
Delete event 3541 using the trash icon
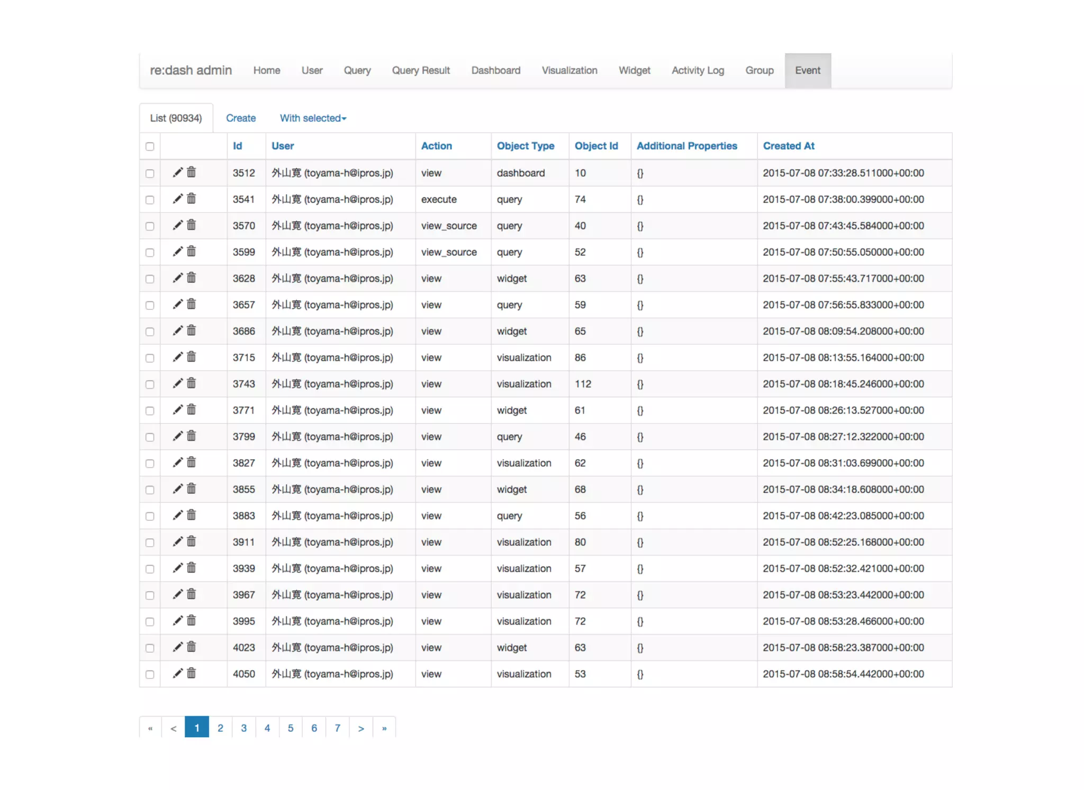point(192,199)
